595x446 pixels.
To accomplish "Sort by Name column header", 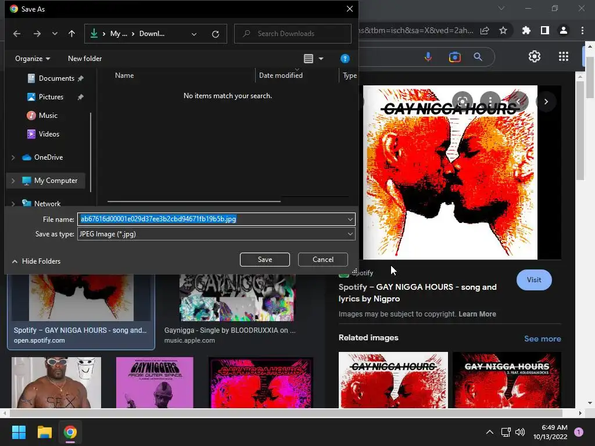I will tap(124, 75).
